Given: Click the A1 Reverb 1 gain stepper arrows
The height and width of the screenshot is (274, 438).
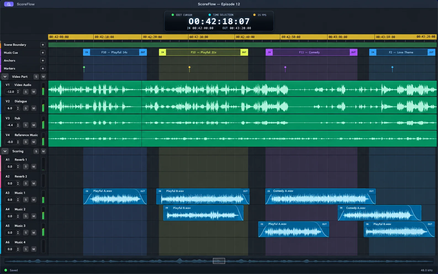Looking at the screenshot, I should [18, 167].
